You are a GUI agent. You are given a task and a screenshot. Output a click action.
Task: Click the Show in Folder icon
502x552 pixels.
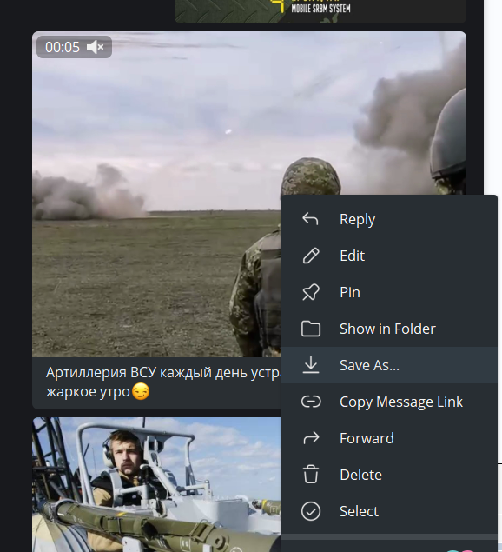(x=311, y=329)
